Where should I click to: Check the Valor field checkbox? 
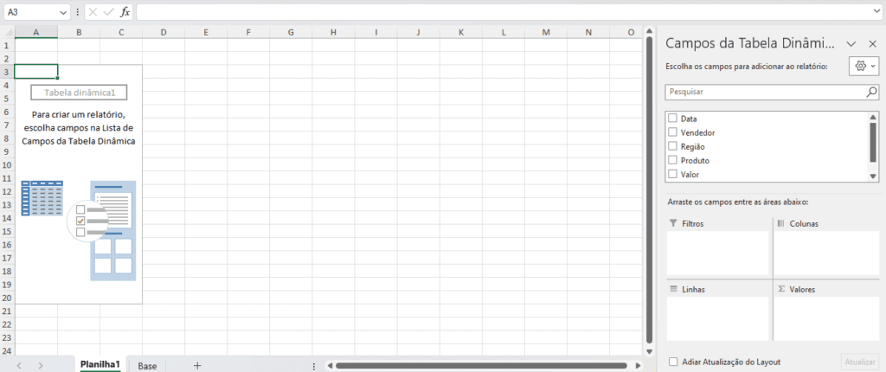click(x=672, y=174)
